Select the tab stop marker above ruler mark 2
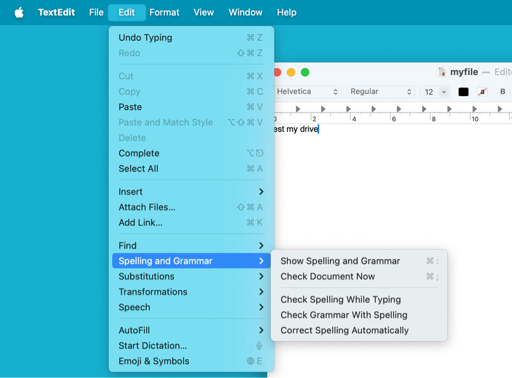 point(323,108)
